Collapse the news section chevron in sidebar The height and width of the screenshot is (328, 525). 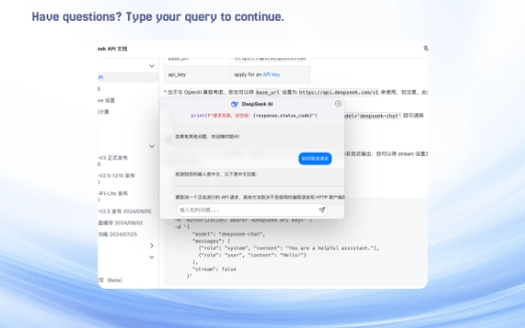152,146
